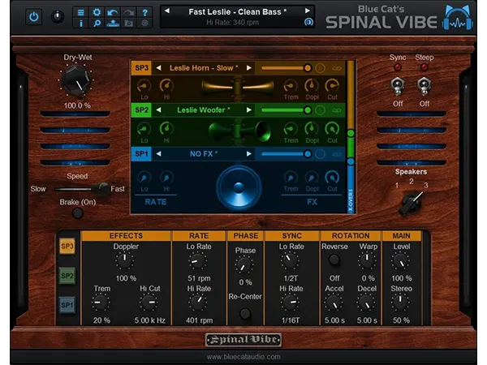The height and width of the screenshot is (365, 487).
Task: Toggle SP2 round enable button
Action: pos(320,109)
